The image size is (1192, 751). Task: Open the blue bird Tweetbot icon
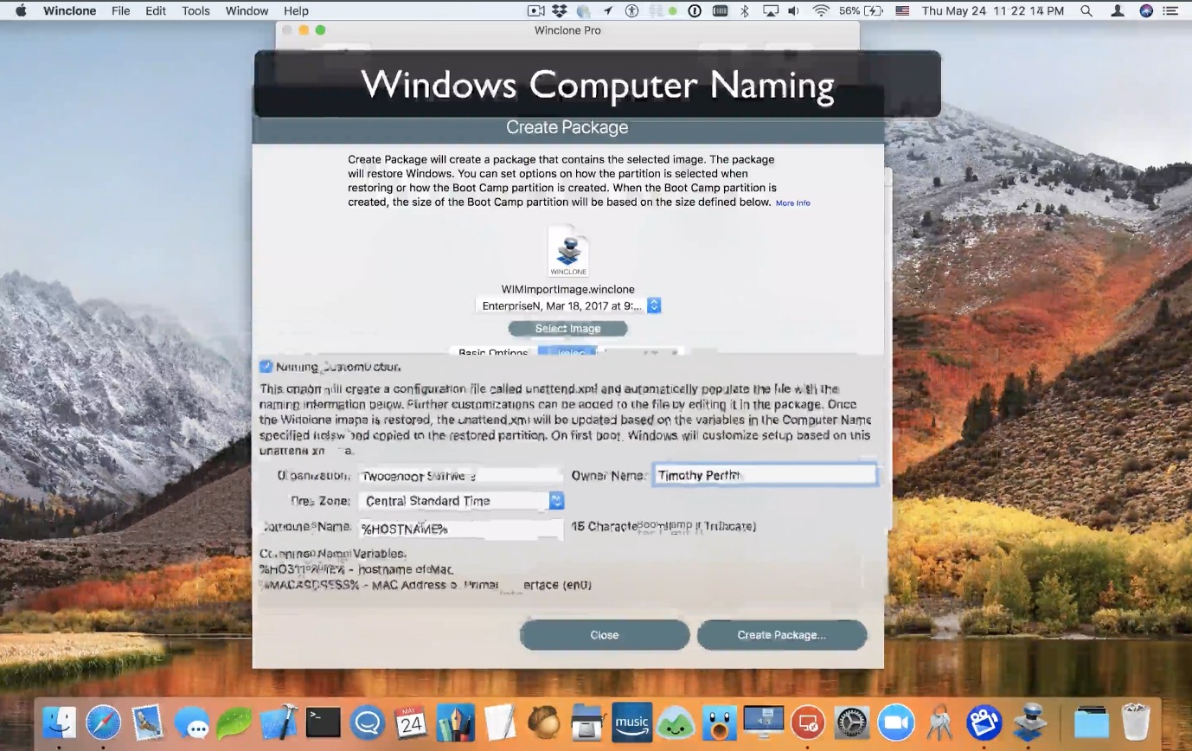tap(720, 722)
